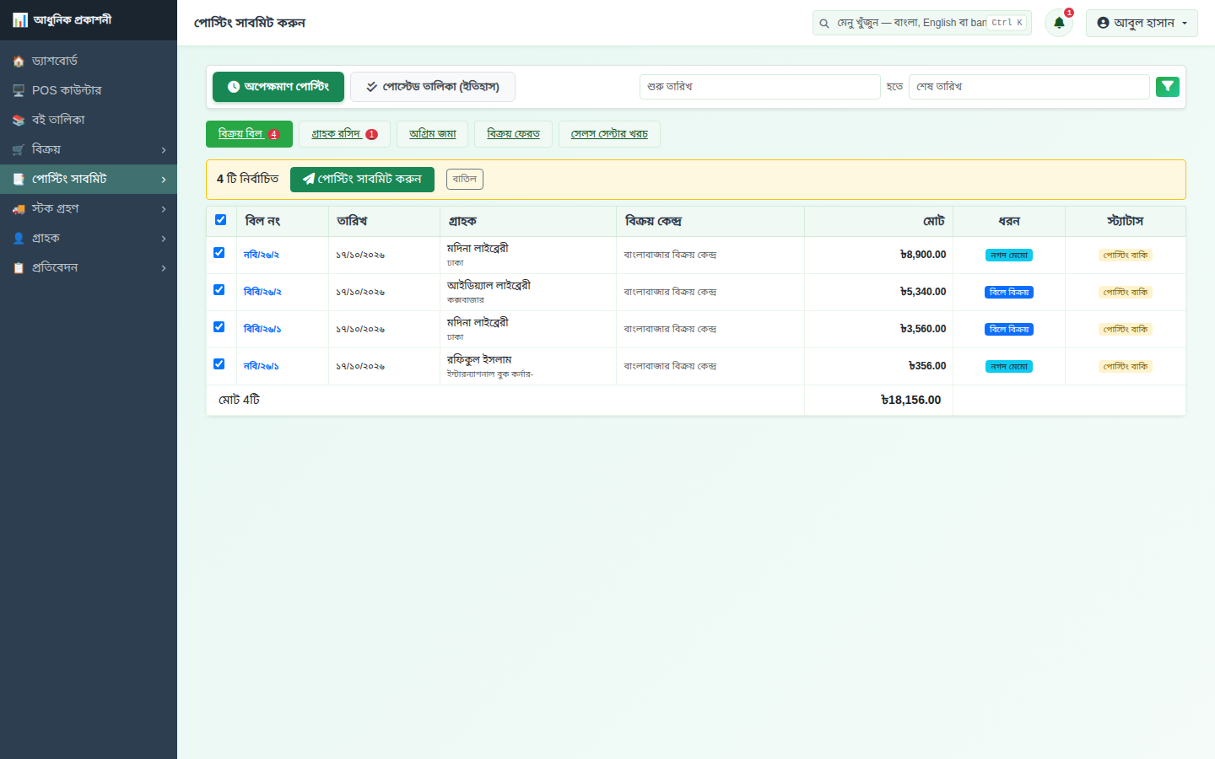1215x759 pixels.
Task: Apply the date filter funnel icon
Action: pos(1168,86)
